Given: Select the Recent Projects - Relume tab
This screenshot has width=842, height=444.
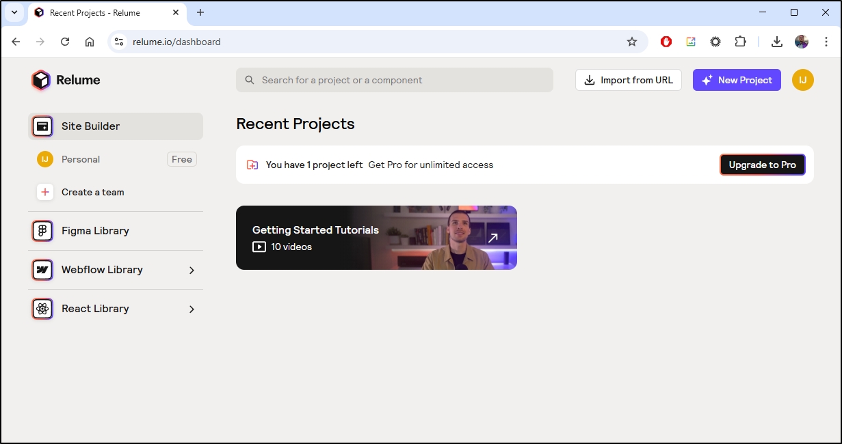Looking at the screenshot, I should click(x=106, y=12).
